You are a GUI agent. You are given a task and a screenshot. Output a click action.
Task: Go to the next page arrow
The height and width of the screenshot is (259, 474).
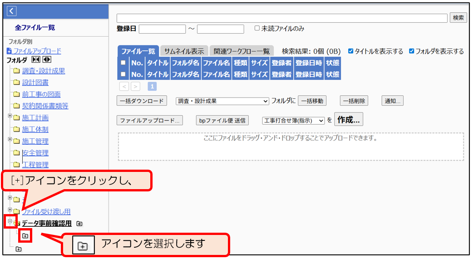135,86
